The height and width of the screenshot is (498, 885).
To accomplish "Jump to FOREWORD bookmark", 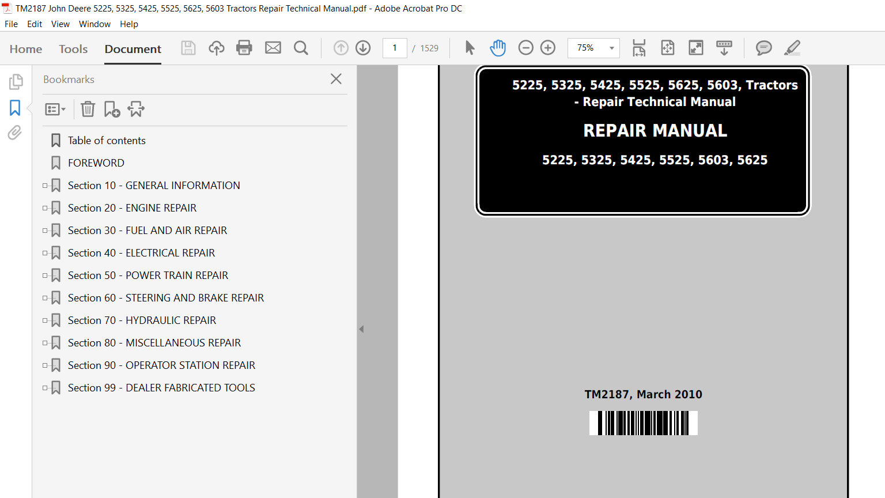I will coord(96,163).
